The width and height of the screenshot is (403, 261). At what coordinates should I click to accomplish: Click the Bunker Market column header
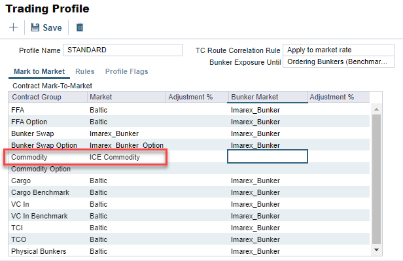pyautogui.click(x=268, y=97)
